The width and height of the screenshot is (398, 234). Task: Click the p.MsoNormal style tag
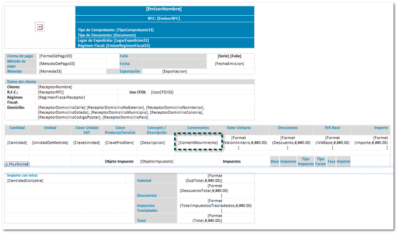[x=17, y=164]
